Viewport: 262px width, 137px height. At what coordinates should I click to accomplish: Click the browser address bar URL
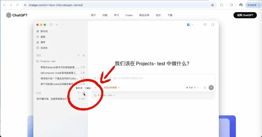click(56, 5)
